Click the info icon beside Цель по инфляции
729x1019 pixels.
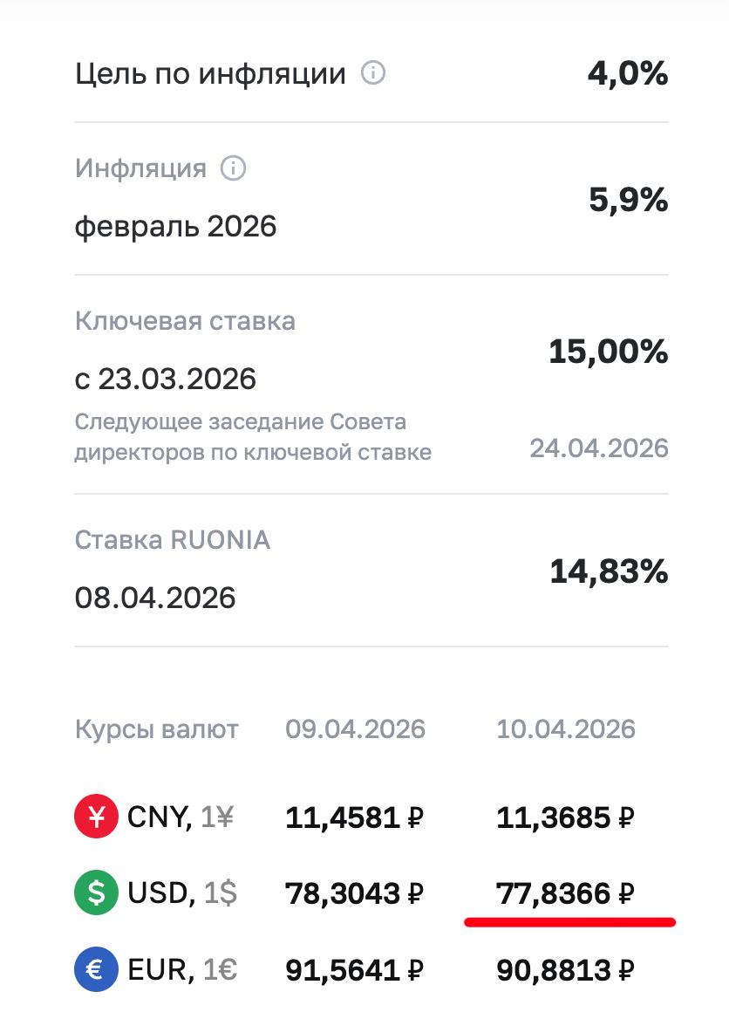pos(373,73)
